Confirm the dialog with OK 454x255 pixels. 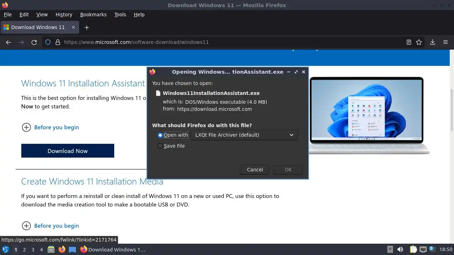point(288,170)
